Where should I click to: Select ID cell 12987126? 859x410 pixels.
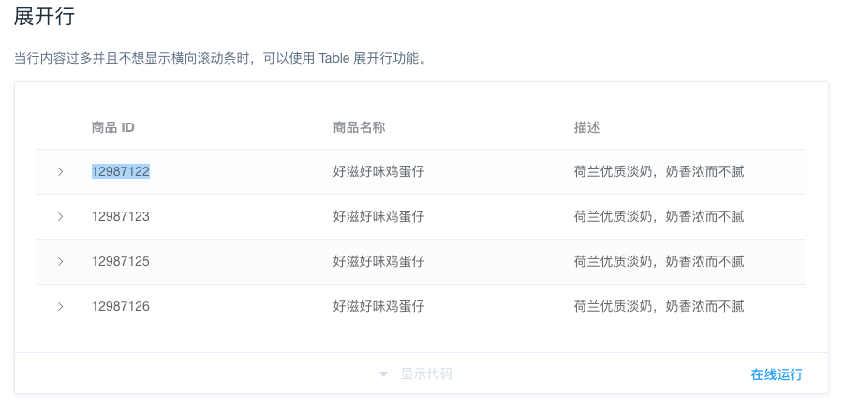pyautogui.click(x=121, y=307)
